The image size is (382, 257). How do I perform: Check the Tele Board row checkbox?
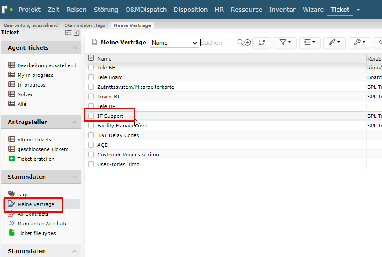click(91, 77)
